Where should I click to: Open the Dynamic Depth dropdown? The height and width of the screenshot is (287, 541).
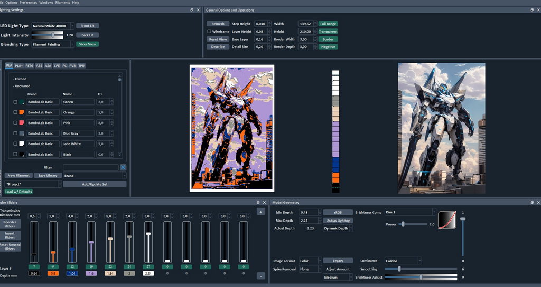pyautogui.click(x=338, y=228)
